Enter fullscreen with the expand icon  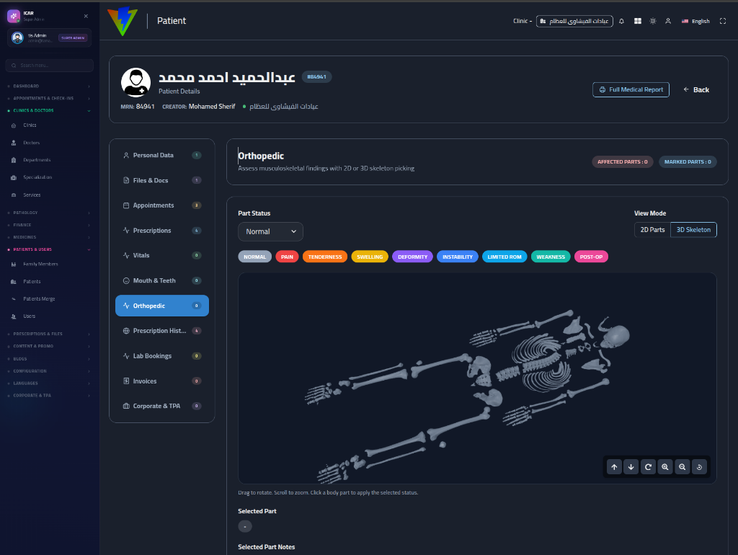tap(722, 21)
